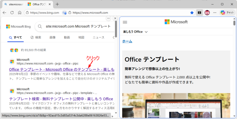
Task: Click the Bing search input field
Action: coord(78,27)
